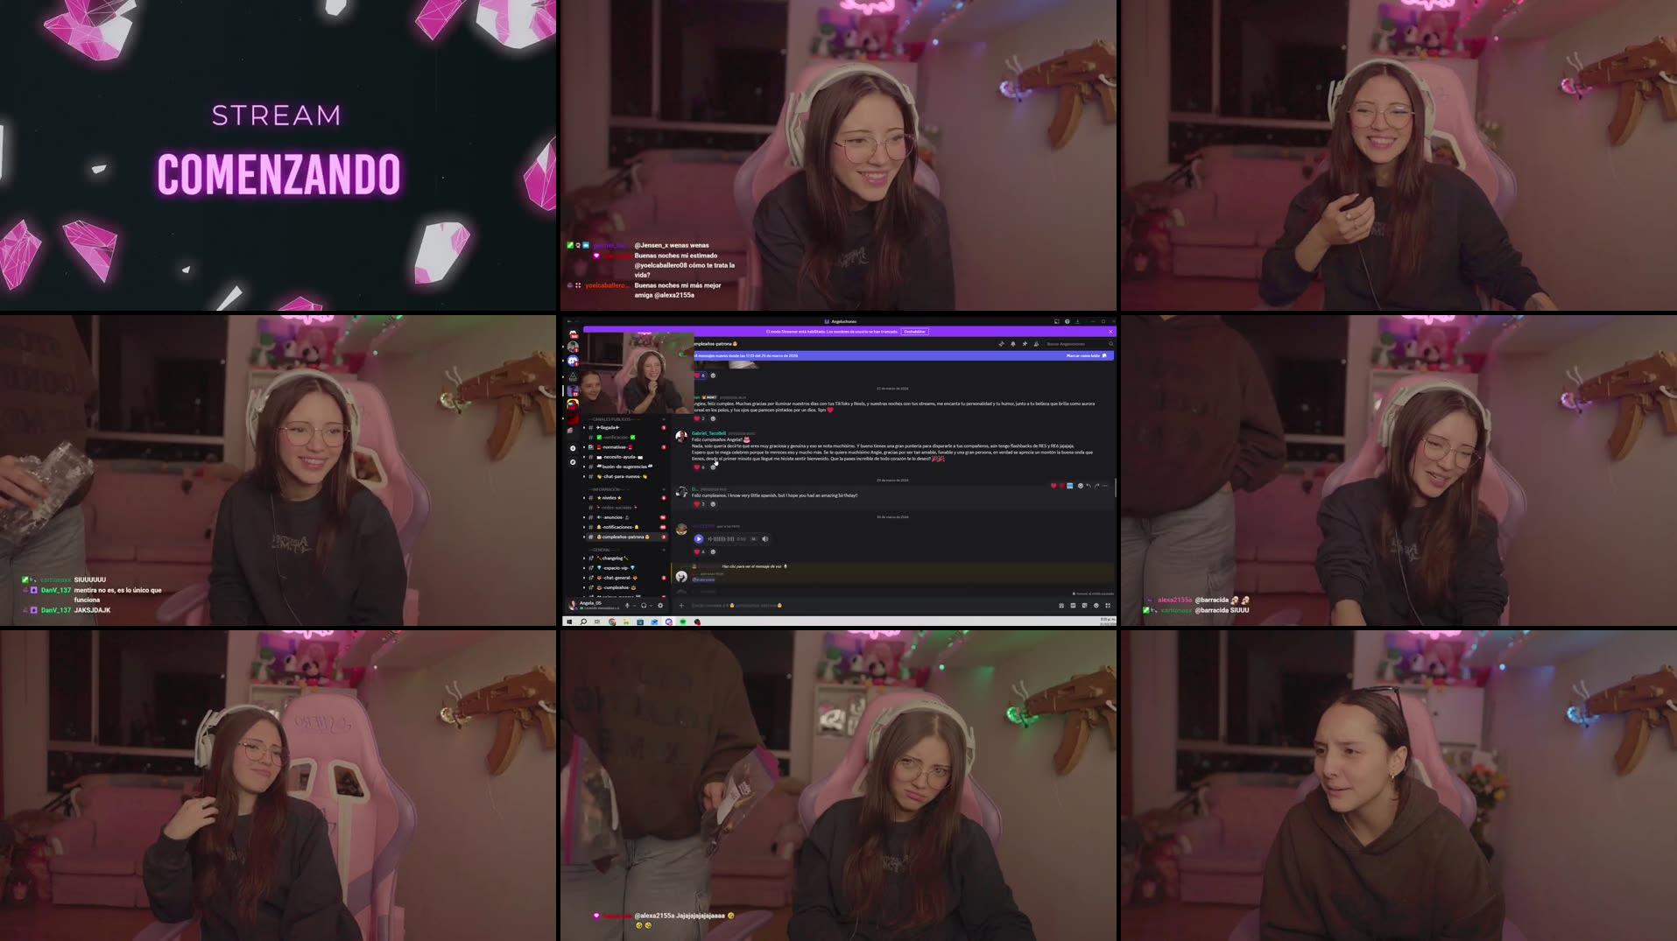Click the GIF picker icon in the message bar
The image size is (1677, 941).
1073,606
